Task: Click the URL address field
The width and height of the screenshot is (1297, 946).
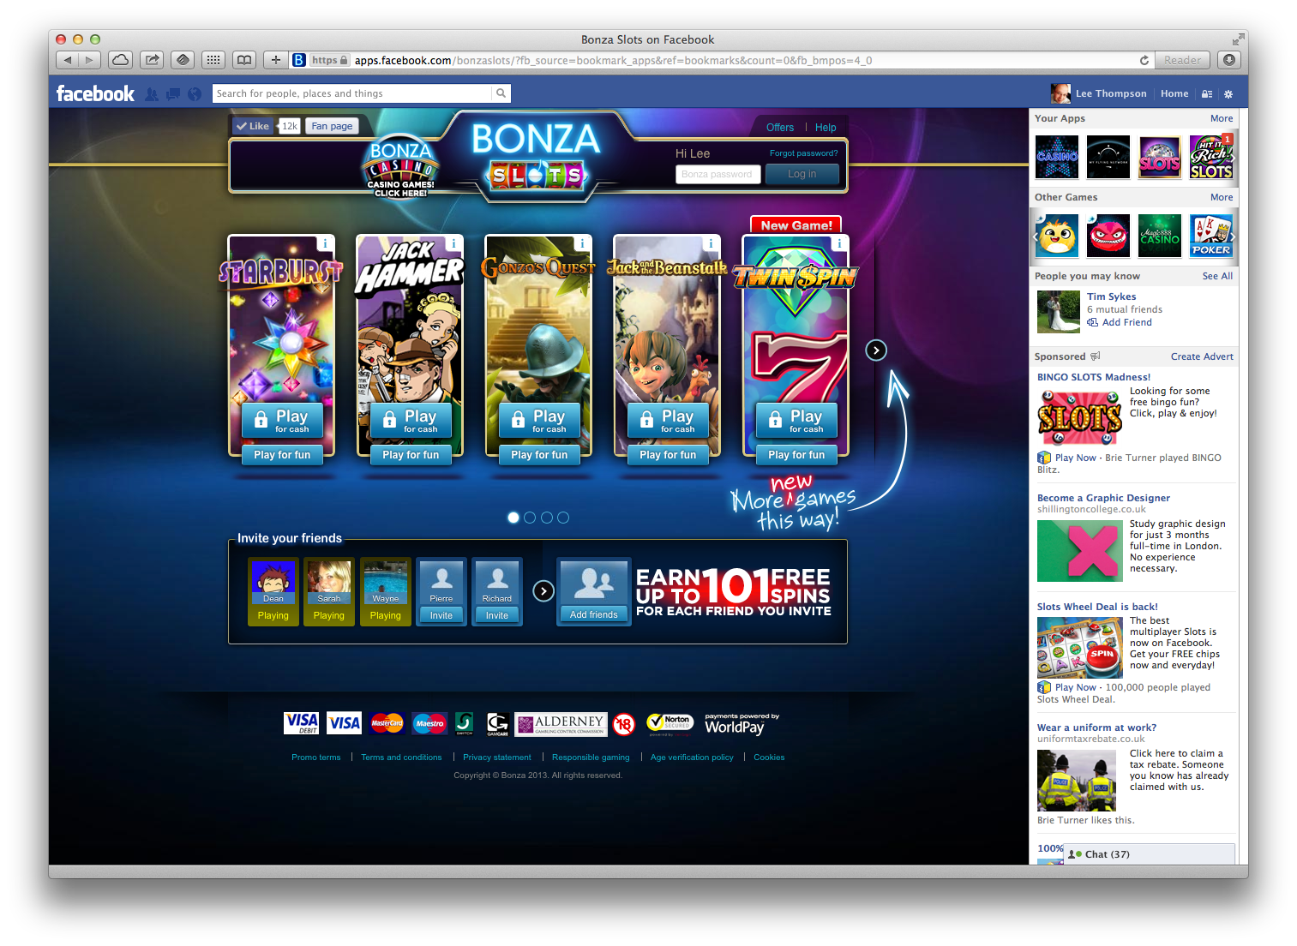Action: [x=720, y=60]
